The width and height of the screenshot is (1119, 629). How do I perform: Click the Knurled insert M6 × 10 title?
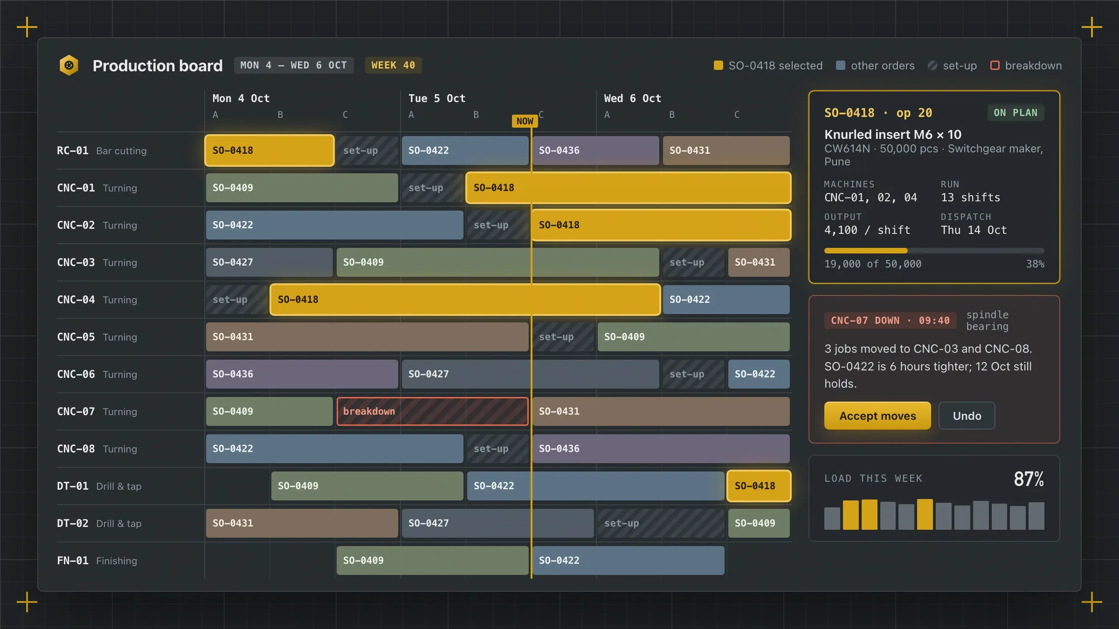[x=893, y=135]
